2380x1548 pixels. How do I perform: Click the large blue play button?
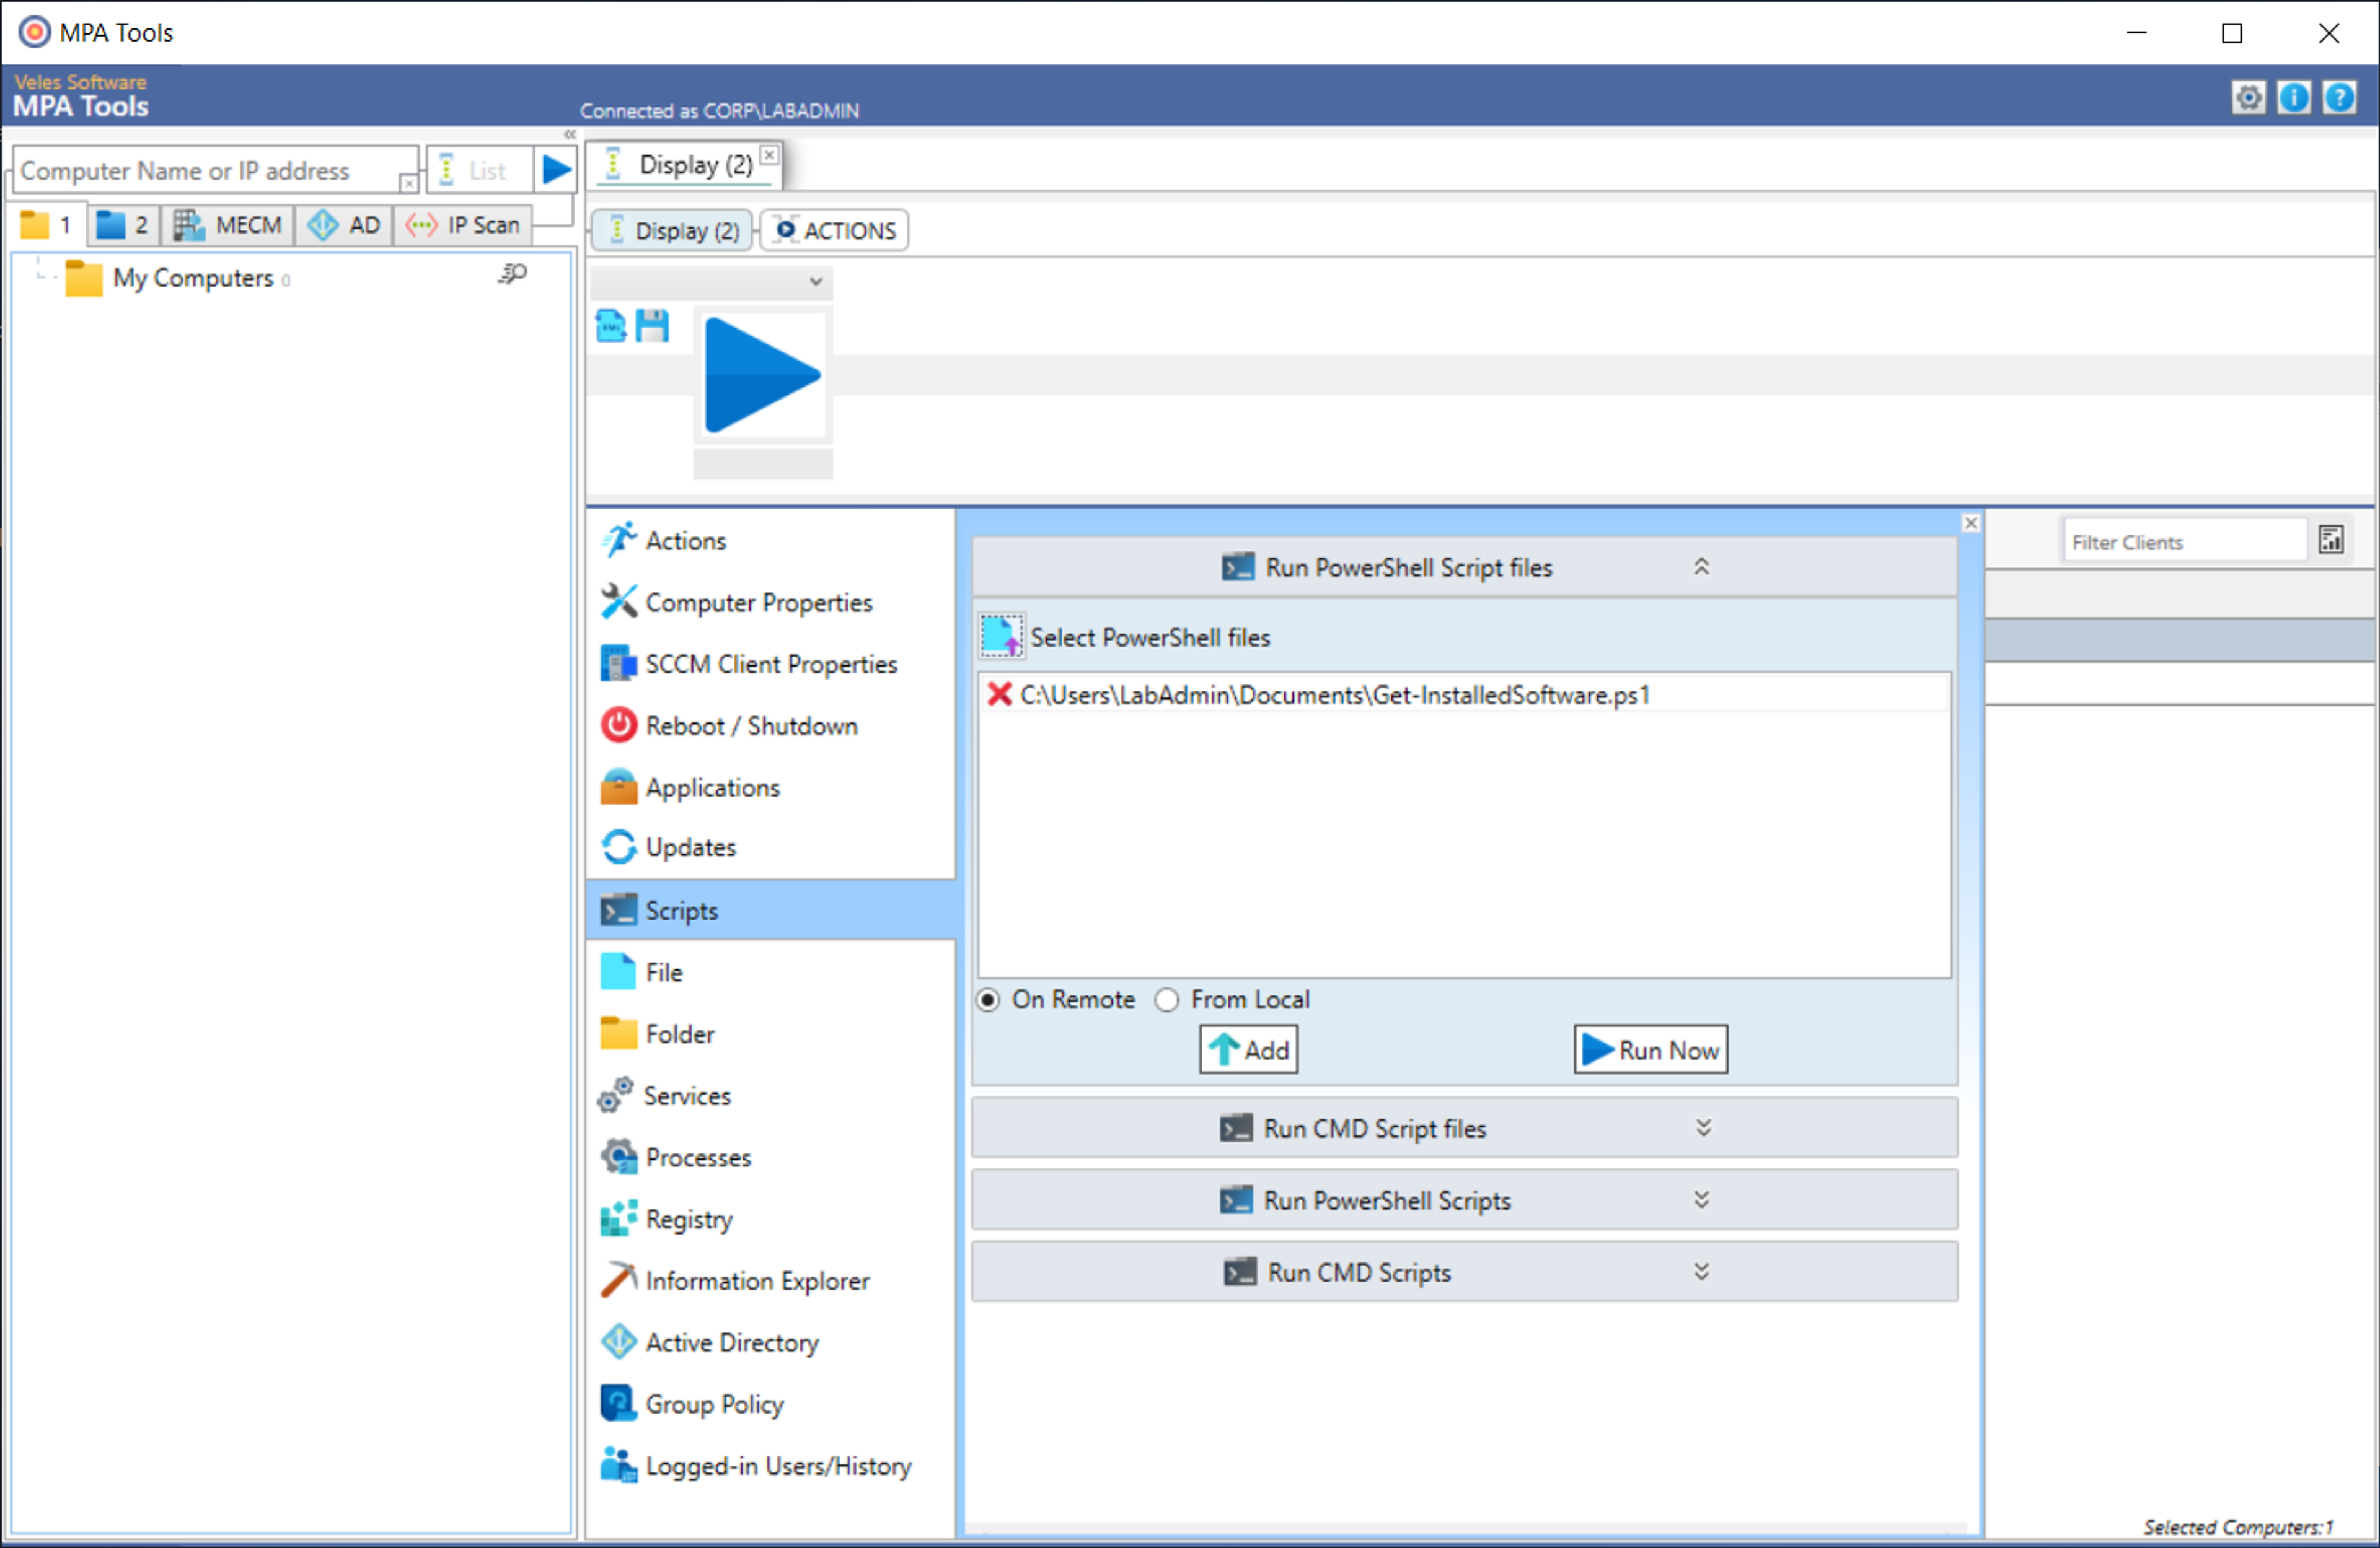point(762,375)
